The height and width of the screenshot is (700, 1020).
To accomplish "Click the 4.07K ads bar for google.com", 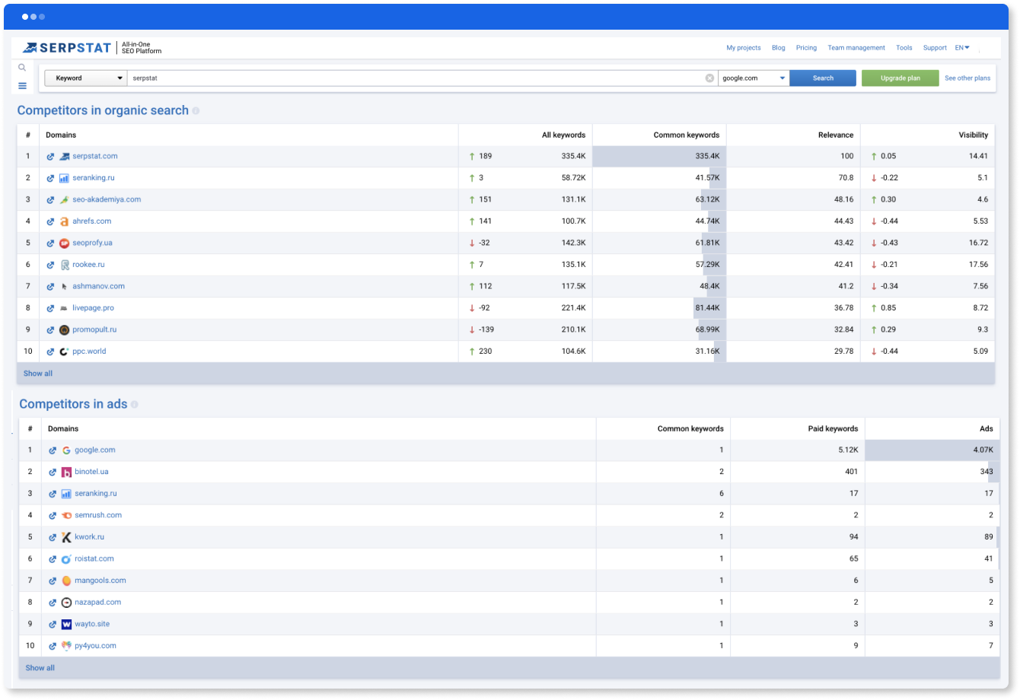I will coord(932,450).
